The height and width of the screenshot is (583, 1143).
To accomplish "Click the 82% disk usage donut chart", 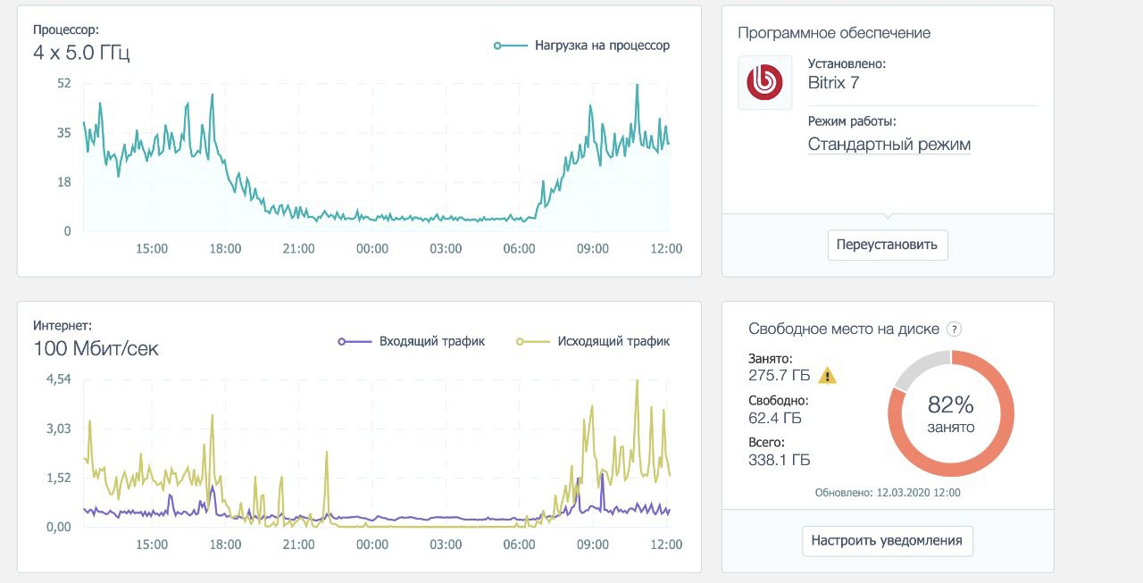I will coord(951,413).
